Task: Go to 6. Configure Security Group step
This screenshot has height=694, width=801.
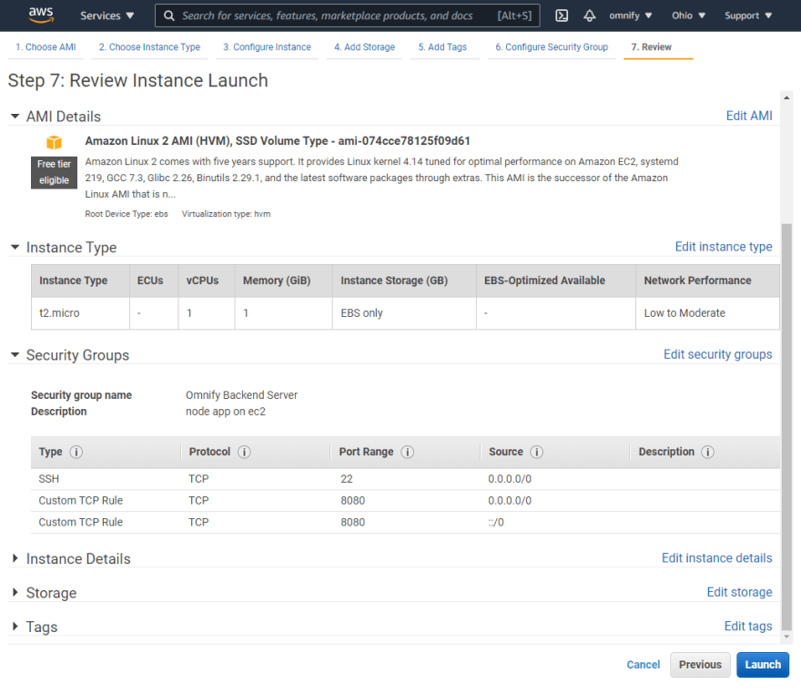Action: 552,47
